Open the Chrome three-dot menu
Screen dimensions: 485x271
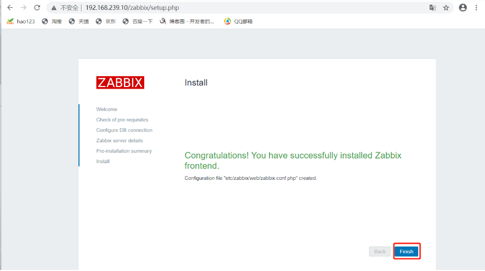pos(476,8)
